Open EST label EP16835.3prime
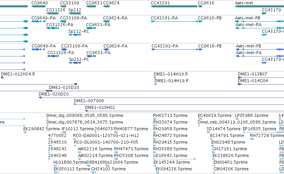Image resolution: width=284 pixels, height=174 pixels. pyautogui.click(x=260, y=129)
